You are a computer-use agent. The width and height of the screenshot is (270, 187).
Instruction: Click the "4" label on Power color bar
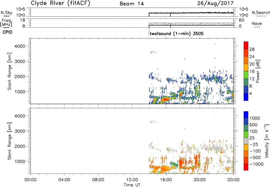(x=251, y=93)
